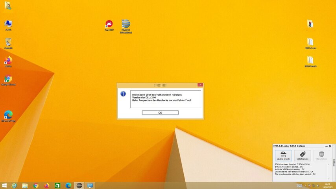Select the Google Chrome desktop shortcut

8,80
